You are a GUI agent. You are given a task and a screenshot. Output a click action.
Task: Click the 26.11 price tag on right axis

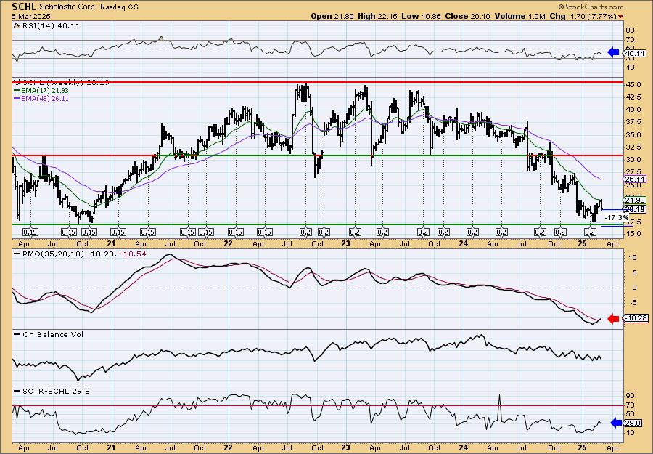635,179
